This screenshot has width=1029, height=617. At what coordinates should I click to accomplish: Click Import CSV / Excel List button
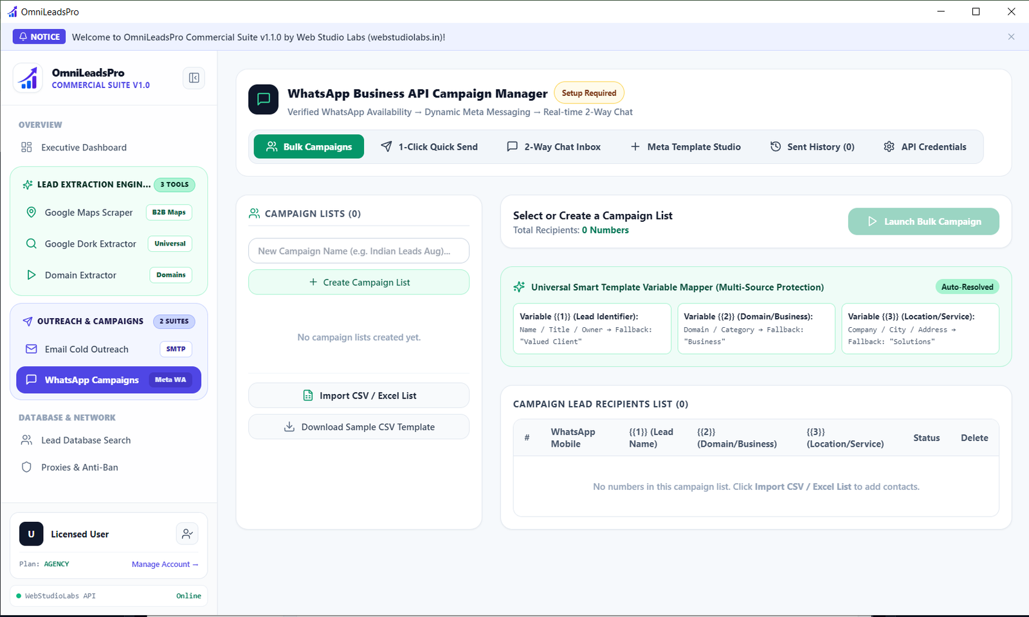click(x=359, y=395)
